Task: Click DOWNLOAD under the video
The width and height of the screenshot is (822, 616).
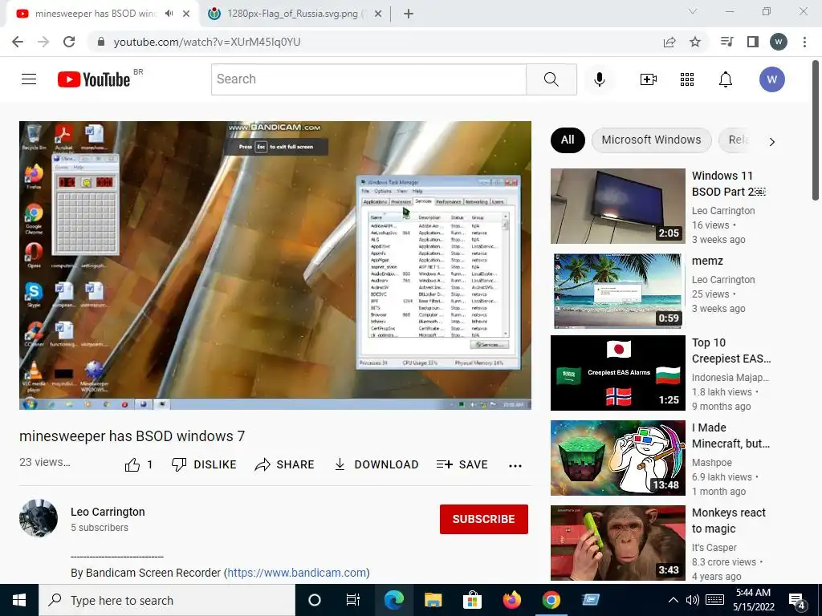Action: pyautogui.click(x=376, y=464)
